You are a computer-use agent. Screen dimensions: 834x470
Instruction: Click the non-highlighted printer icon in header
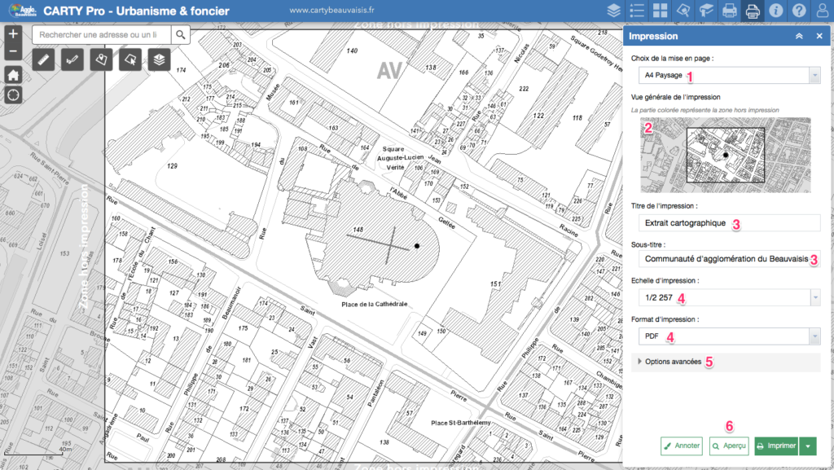tap(730, 11)
